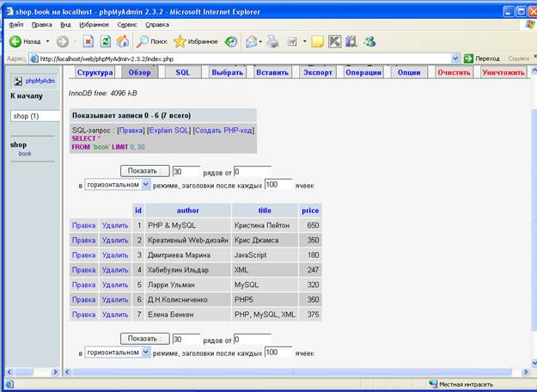Click the page icon in address bar

pyautogui.click(x=34, y=58)
